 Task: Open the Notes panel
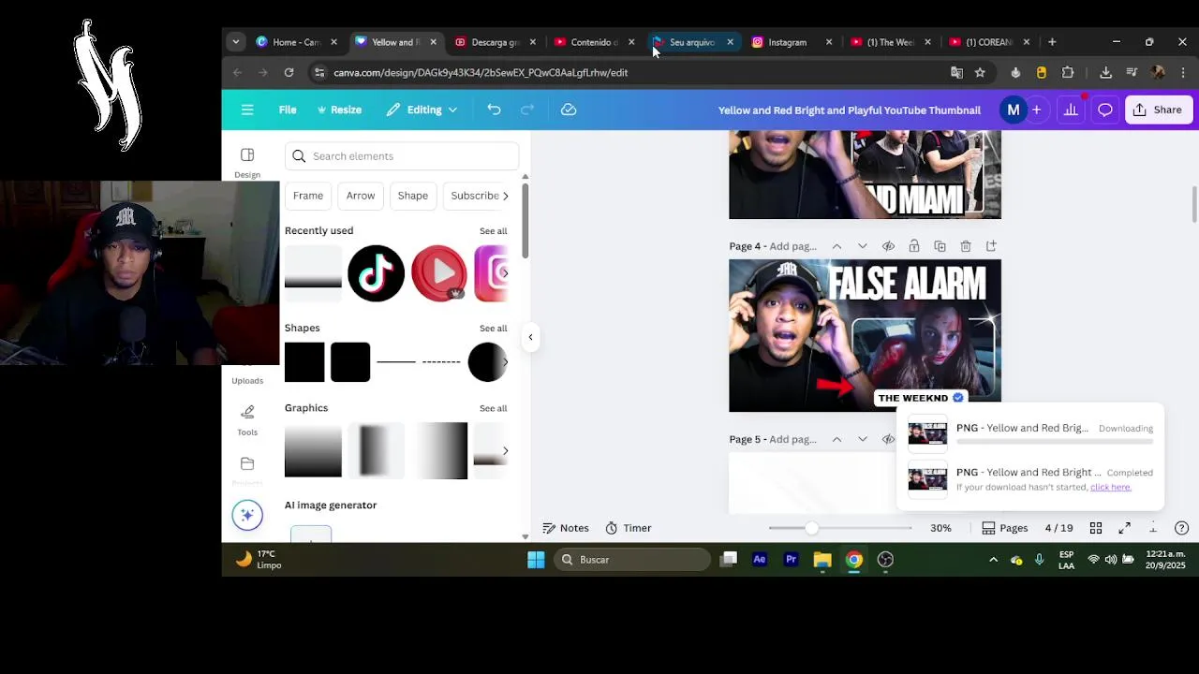[566, 528]
